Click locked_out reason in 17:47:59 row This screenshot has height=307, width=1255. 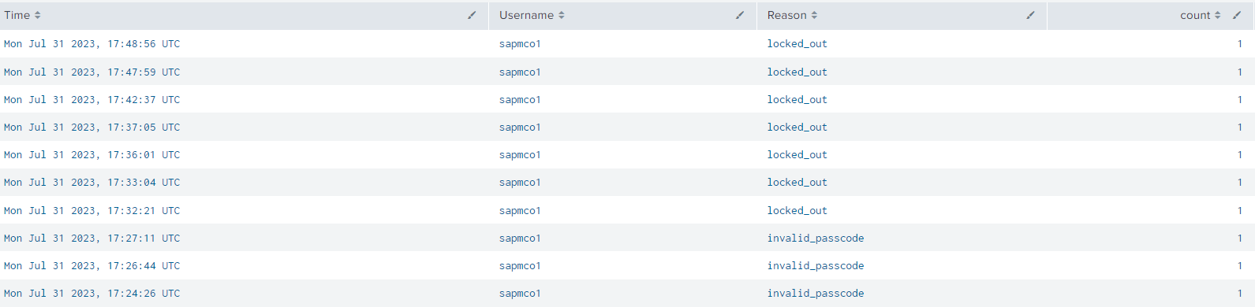797,72
